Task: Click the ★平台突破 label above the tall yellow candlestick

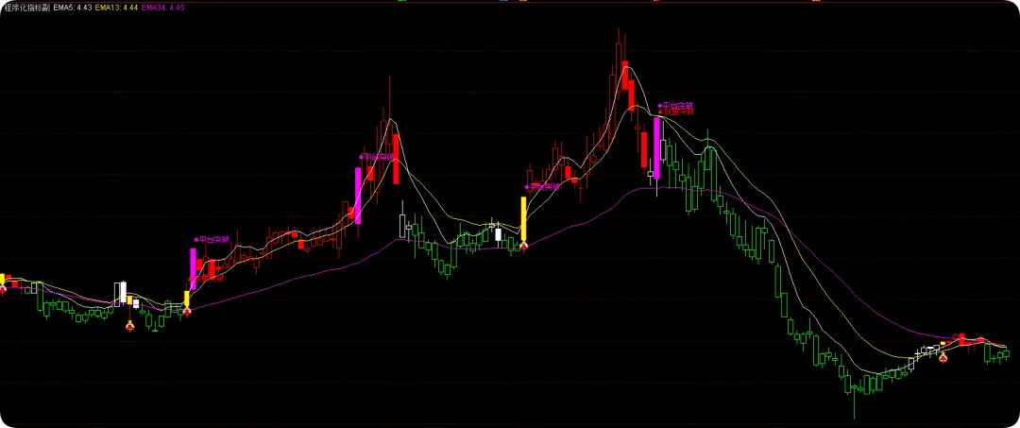Action: tap(541, 187)
